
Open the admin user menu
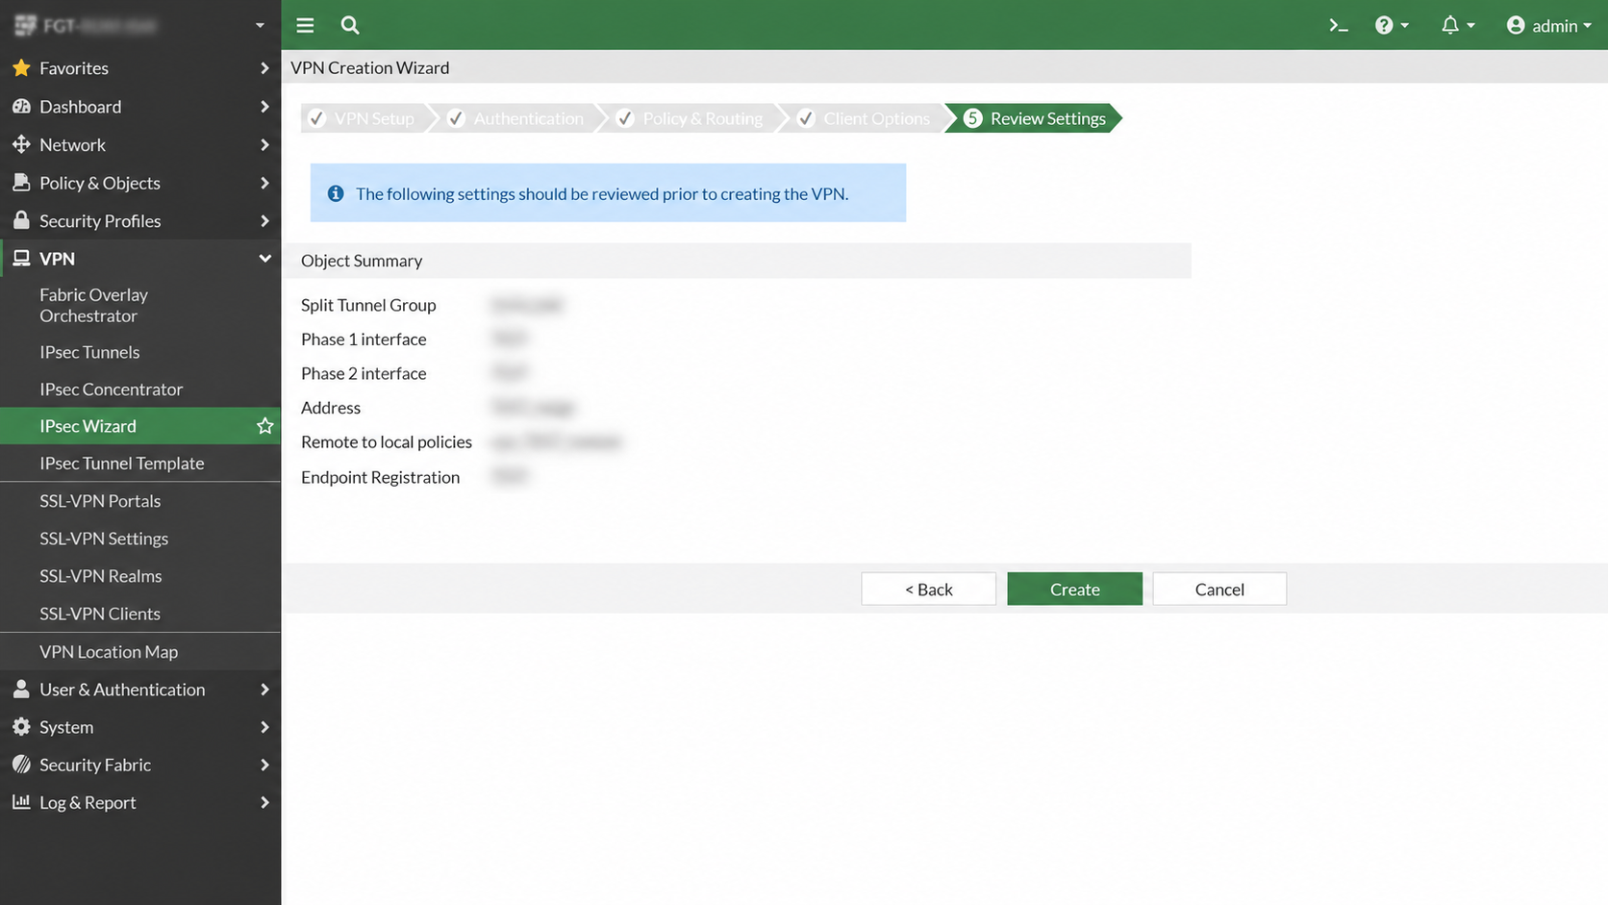click(1548, 25)
